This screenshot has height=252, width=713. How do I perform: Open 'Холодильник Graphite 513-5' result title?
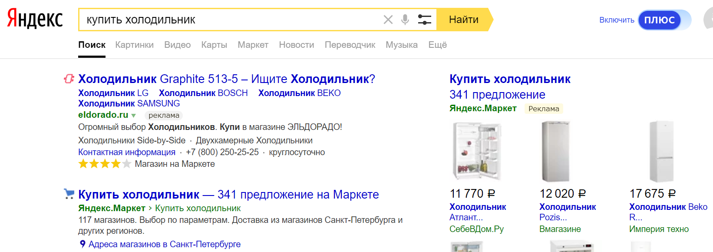coord(227,79)
